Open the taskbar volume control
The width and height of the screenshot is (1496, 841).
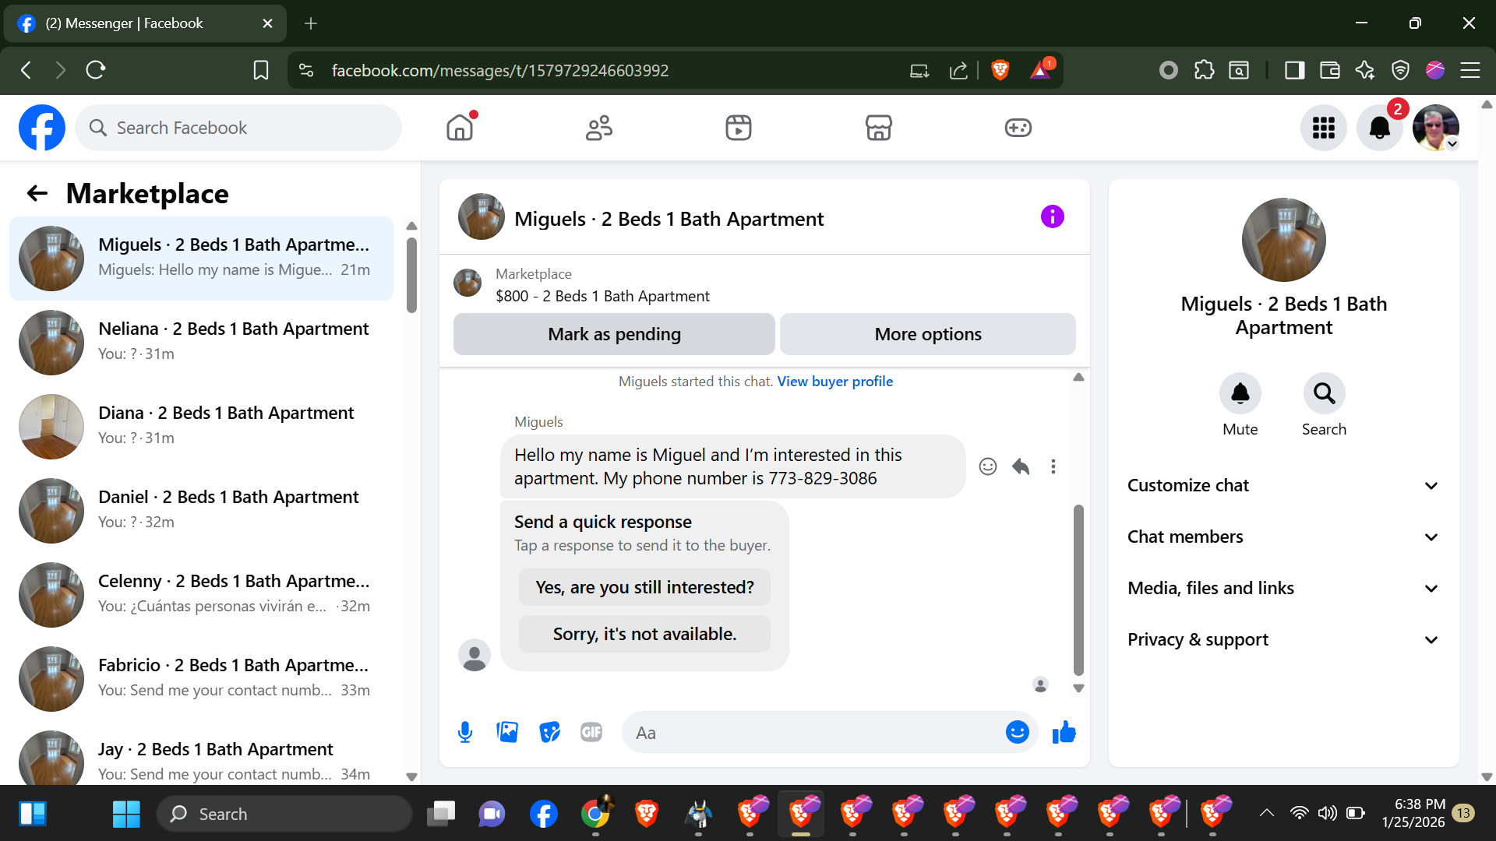pyautogui.click(x=1327, y=814)
